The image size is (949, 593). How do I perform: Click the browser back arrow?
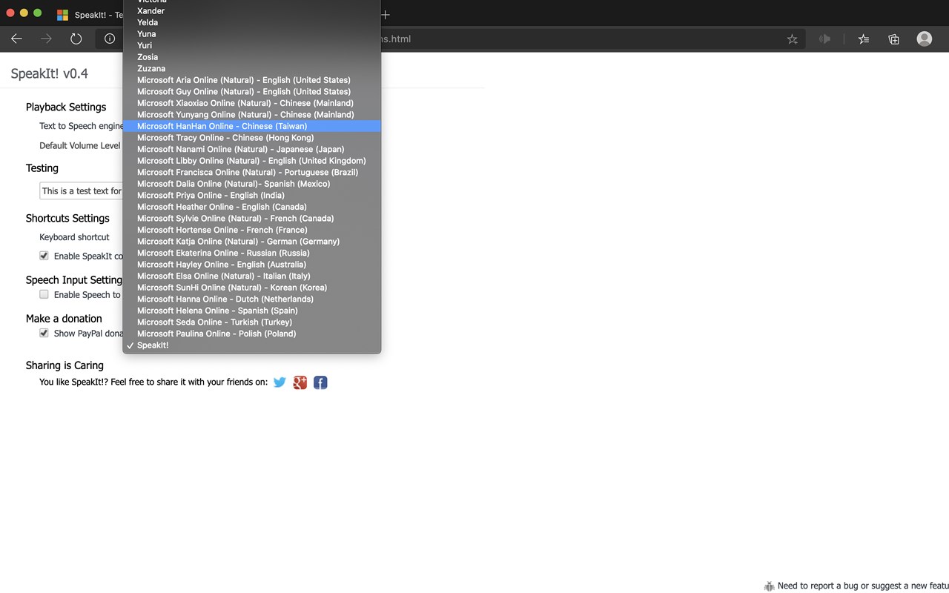(16, 39)
